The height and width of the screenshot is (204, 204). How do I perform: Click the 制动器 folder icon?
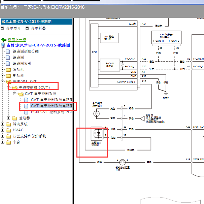(8, 76)
